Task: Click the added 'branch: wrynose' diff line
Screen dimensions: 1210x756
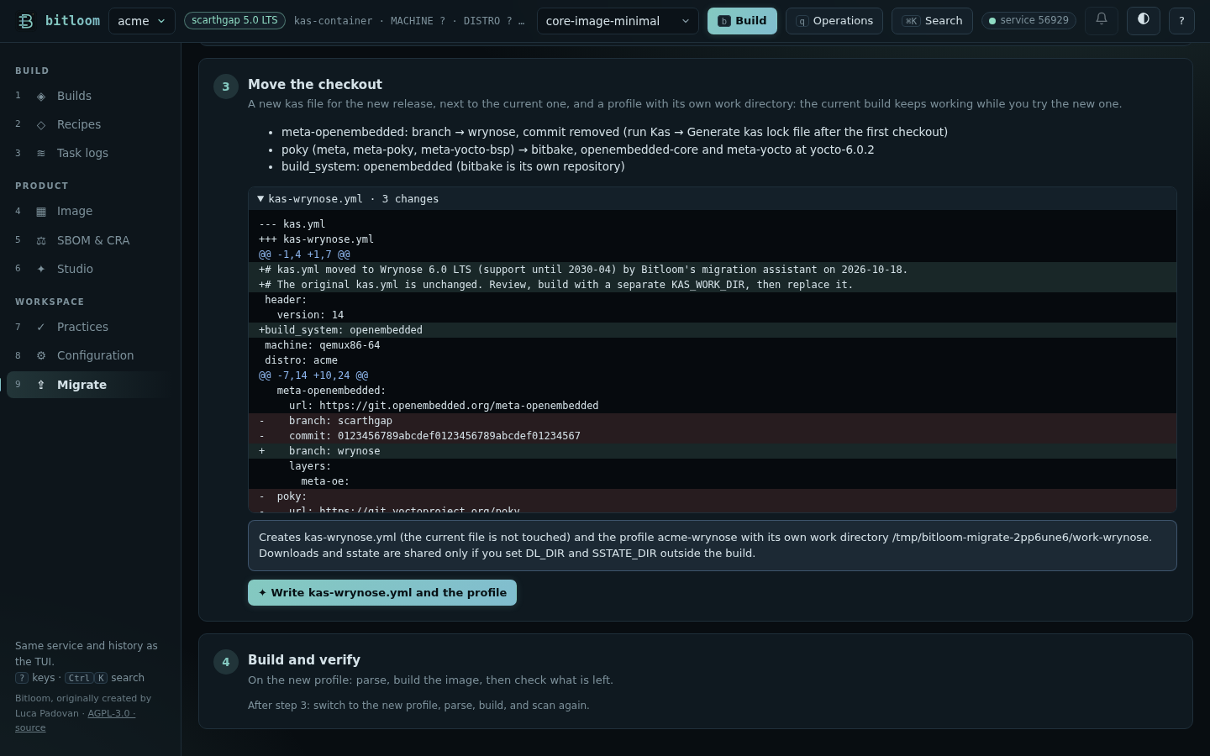Action: click(713, 451)
